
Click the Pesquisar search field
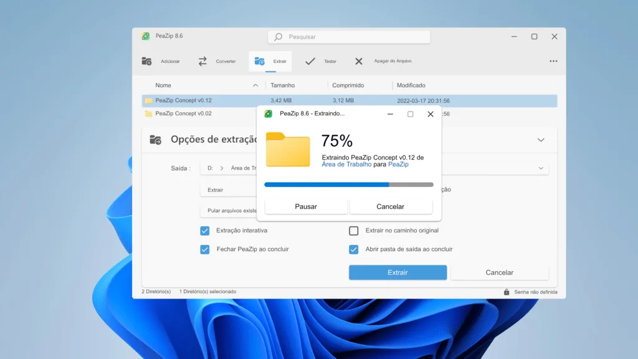click(x=349, y=37)
